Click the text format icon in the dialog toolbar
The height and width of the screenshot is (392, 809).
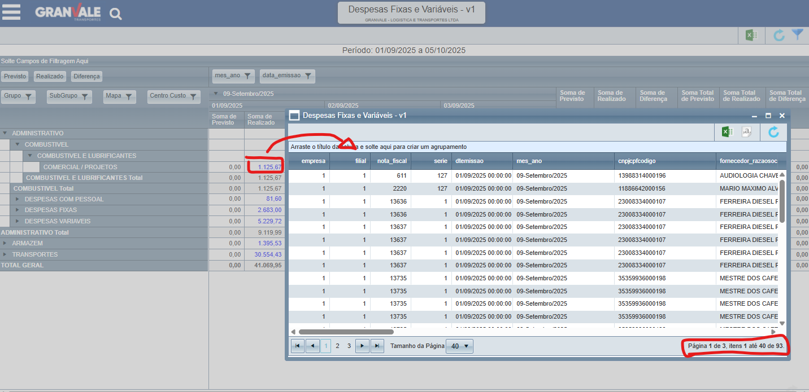(747, 132)
